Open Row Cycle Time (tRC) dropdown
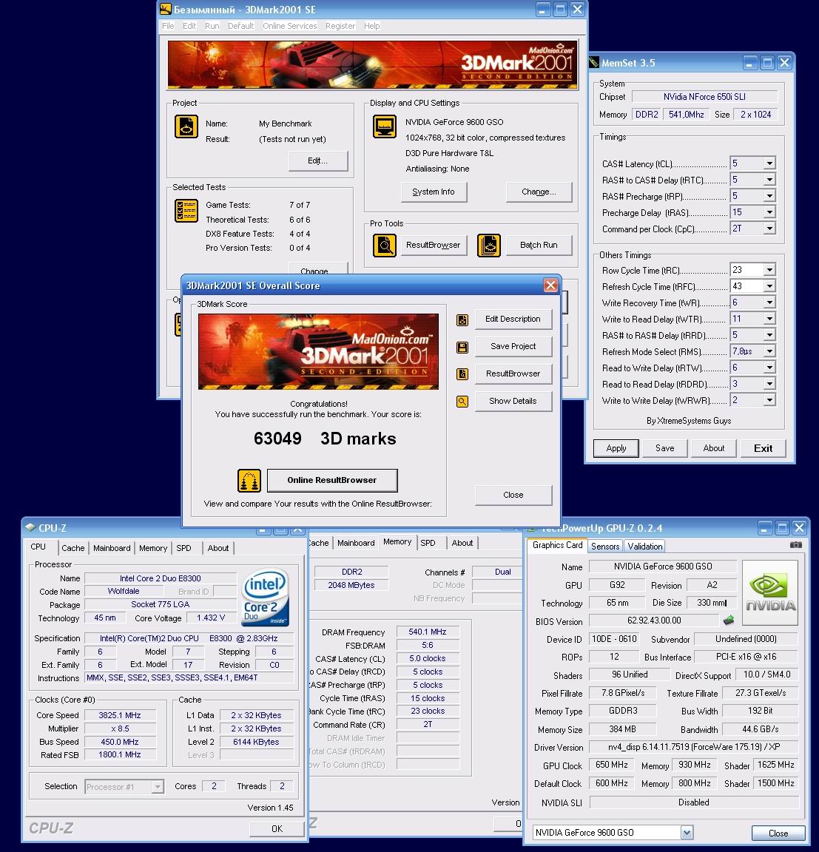 point(769,270)
